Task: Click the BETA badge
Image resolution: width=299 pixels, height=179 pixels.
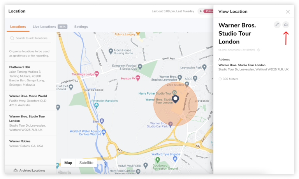Action: pos(63,27)
